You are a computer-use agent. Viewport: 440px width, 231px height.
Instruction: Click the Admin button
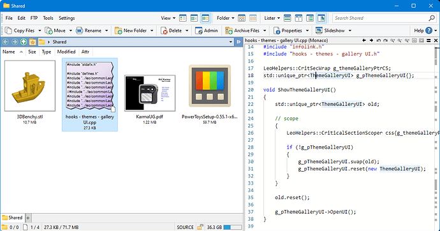click(207, 31)
